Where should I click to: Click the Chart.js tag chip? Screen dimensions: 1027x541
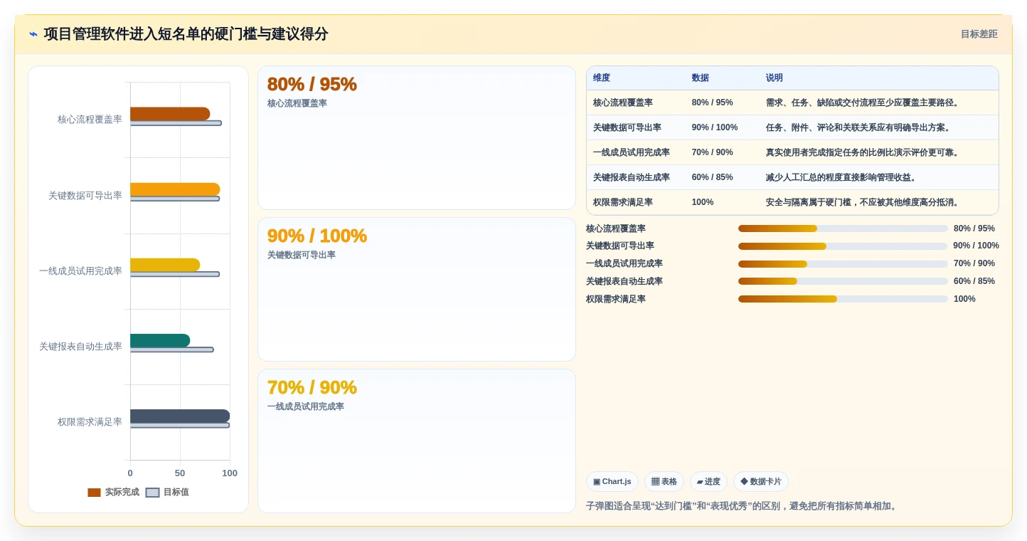612,482
